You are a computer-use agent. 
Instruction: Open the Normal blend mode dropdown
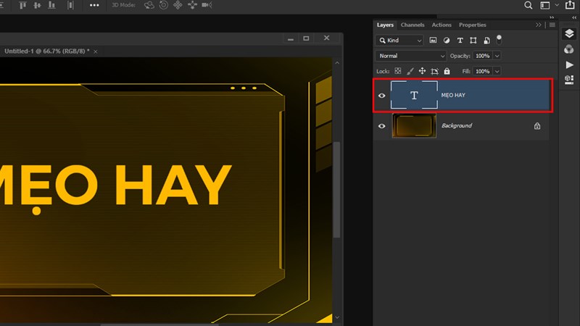coord(410,56)
